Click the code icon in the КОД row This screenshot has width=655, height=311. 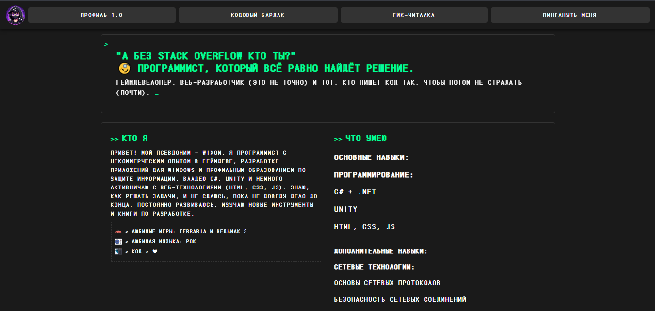(118, 251)
